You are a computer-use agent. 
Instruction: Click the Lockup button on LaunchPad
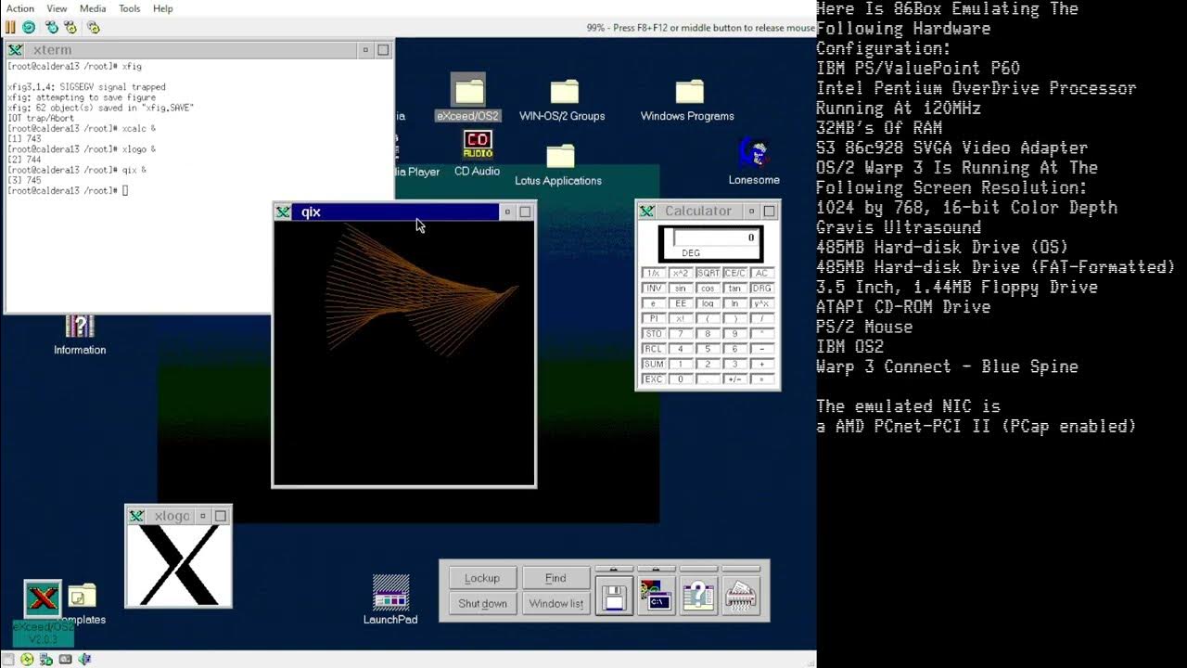tap(482, 578)
